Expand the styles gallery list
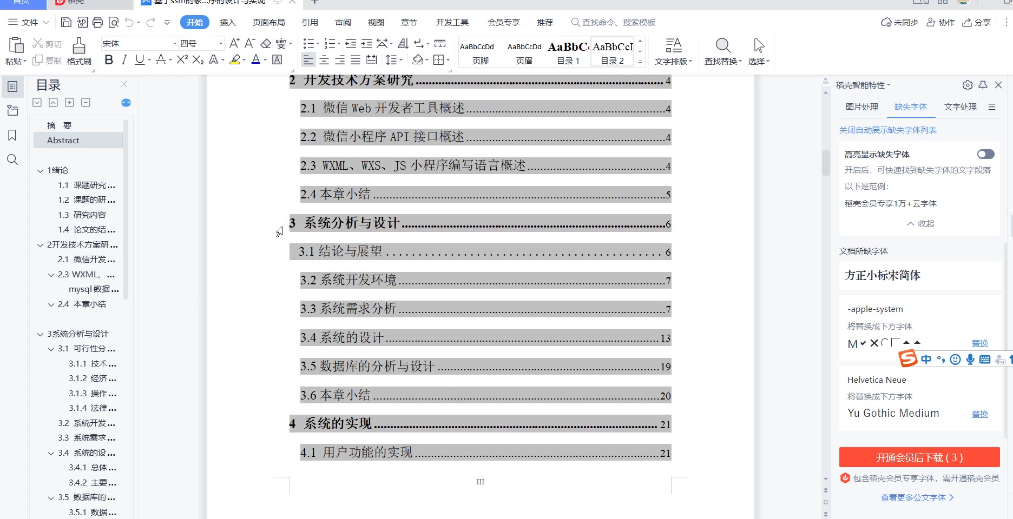The image size is (1013, 519). [640, 62]
